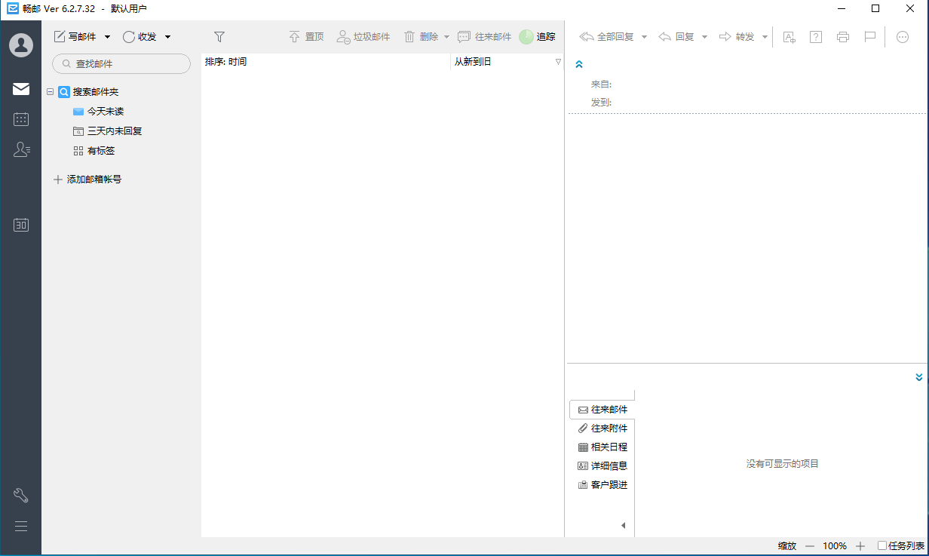Click the 往来邮件 toolbar button
929x556 pixels.
point(484,36)
